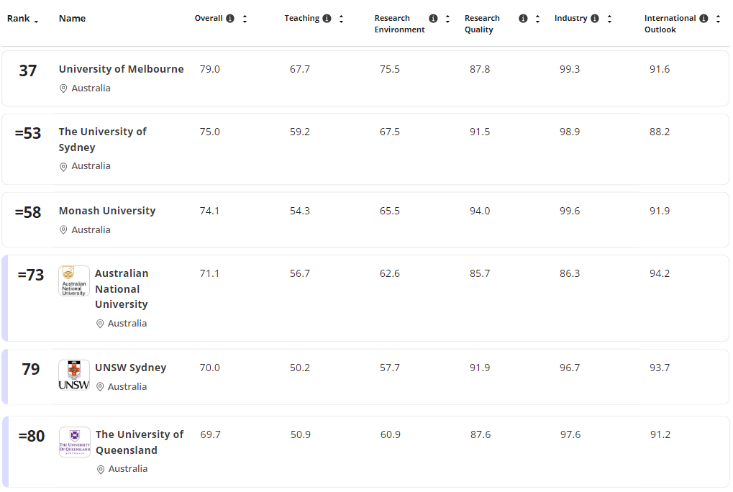Sort rankings by Teaching score arrows
The width and height of the screenshot is (733, 492).
(x=341, y=19)
